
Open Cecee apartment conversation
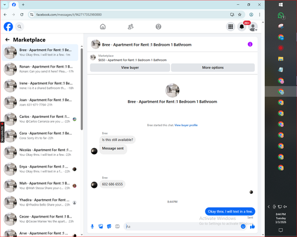(40, 219)
